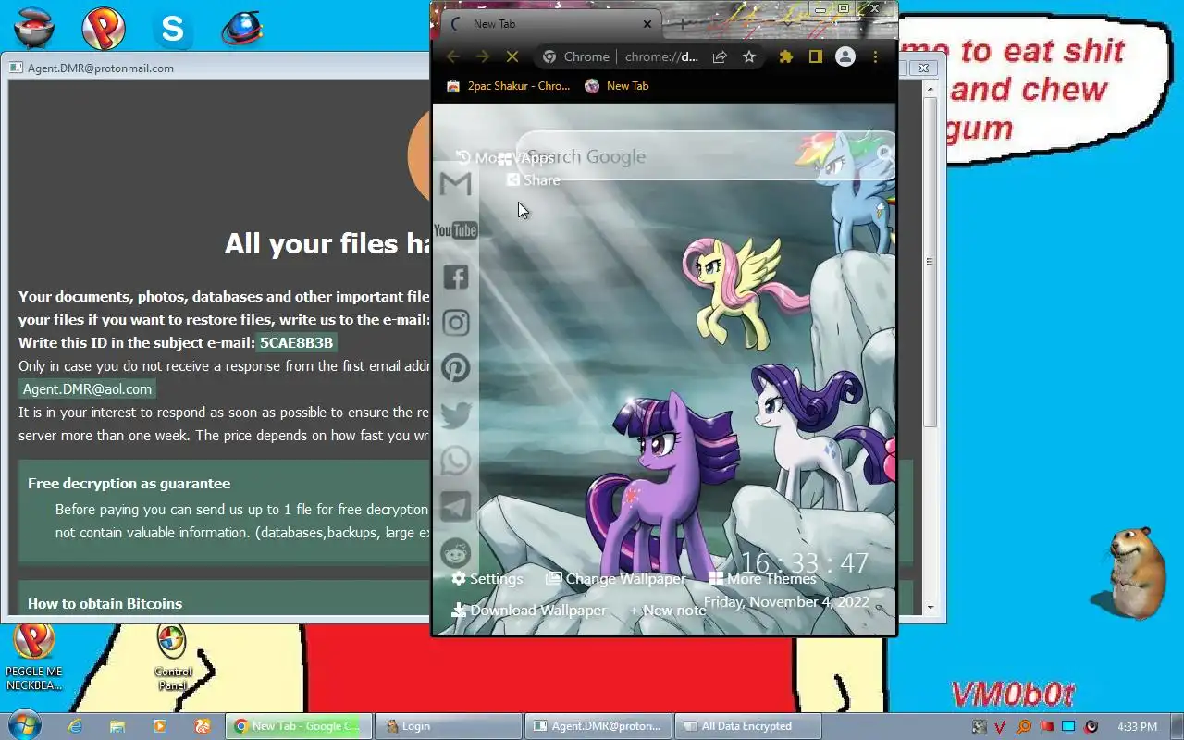This screenshot has height=740, width=1184.
Task: Switch to All Data Encrypted taskbar button
Action: (x=748, y=726)
